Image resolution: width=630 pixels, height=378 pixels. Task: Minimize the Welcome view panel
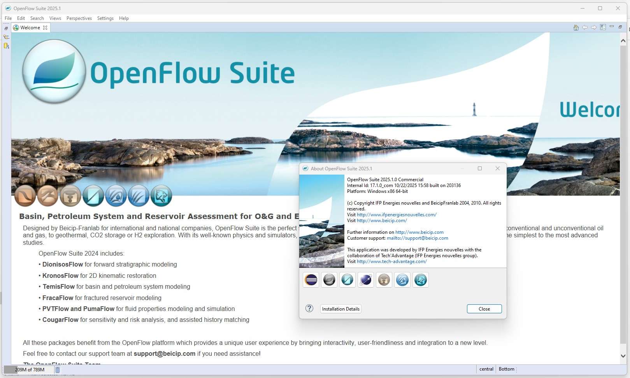coord(612,27)
